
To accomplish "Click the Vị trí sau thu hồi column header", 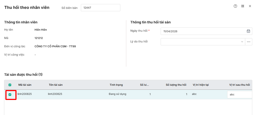I will click(239, 85).
